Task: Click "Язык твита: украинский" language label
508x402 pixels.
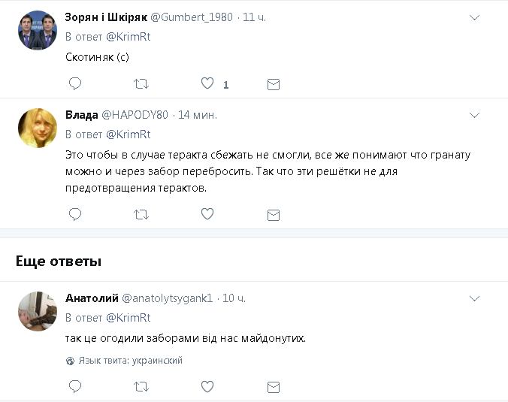Action: click(131, 361)
